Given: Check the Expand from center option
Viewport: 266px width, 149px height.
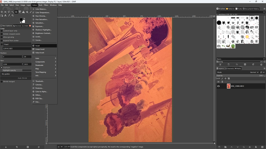Looking at the screenshot, I should click(2, 40).
